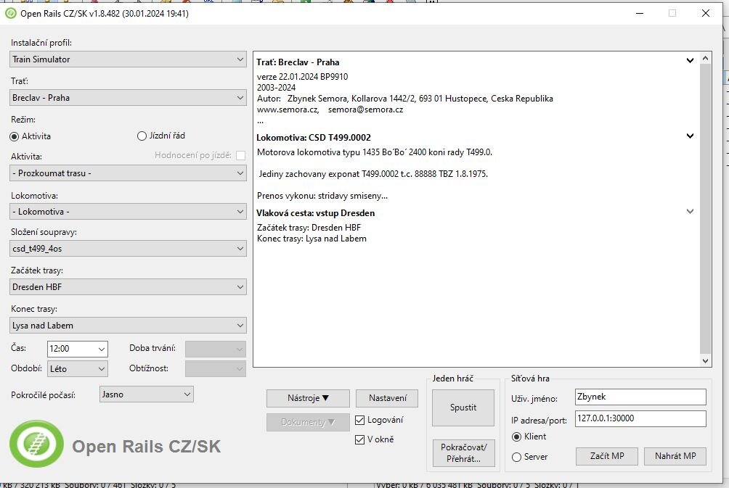Click the text "Konec trasy: Lysa nad Labem" in info panel
Screen dimensions: 729x488
311,239
